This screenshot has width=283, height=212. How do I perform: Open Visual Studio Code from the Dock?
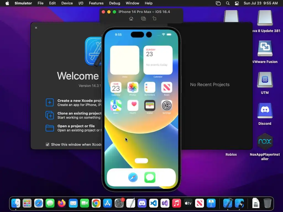coord(154,203)
